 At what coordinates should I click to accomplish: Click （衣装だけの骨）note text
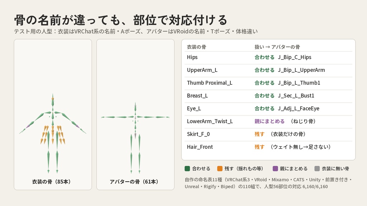[288, 134]
